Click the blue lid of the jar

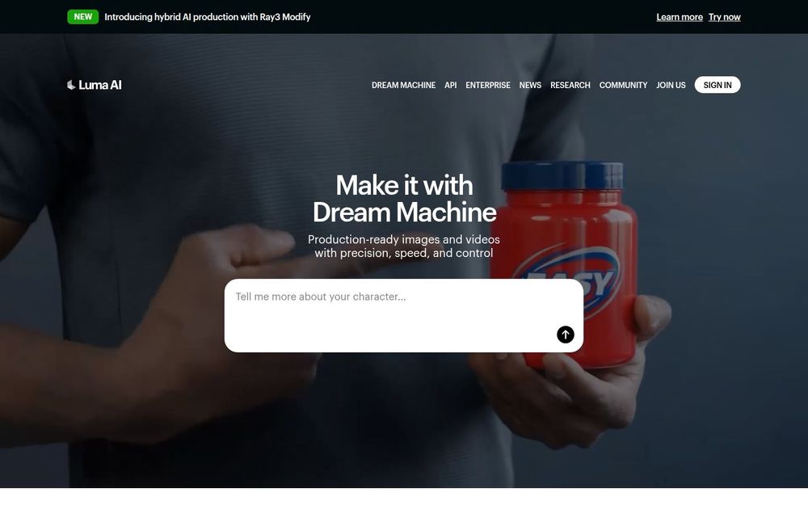click(562, 175)
